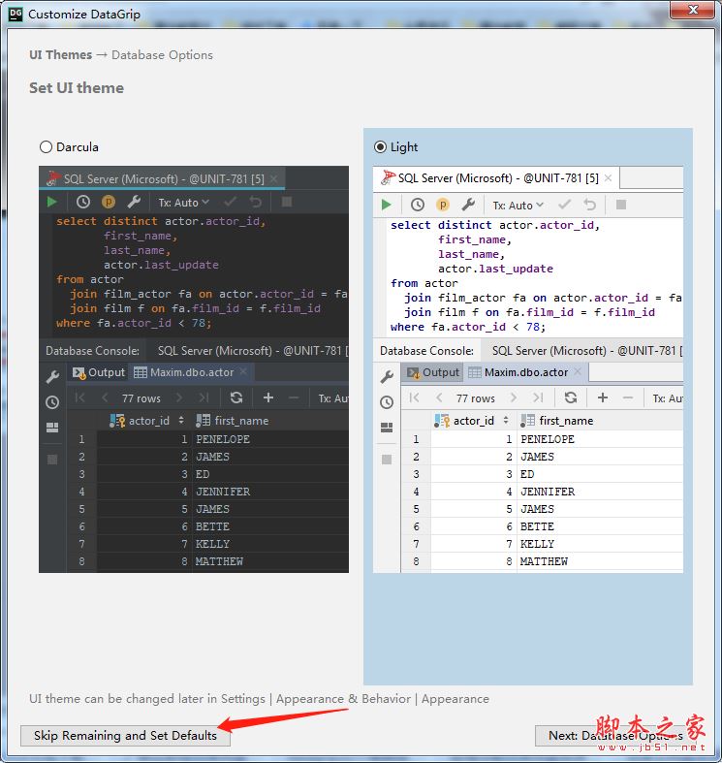Click orange P parameters icon in Darcula preview

[x=108, y=202]
